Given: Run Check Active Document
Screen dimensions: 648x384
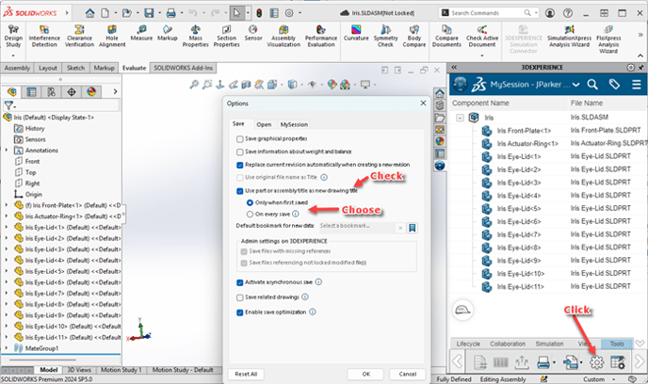Looking at the screenshot, I should [x=482, y=36].
